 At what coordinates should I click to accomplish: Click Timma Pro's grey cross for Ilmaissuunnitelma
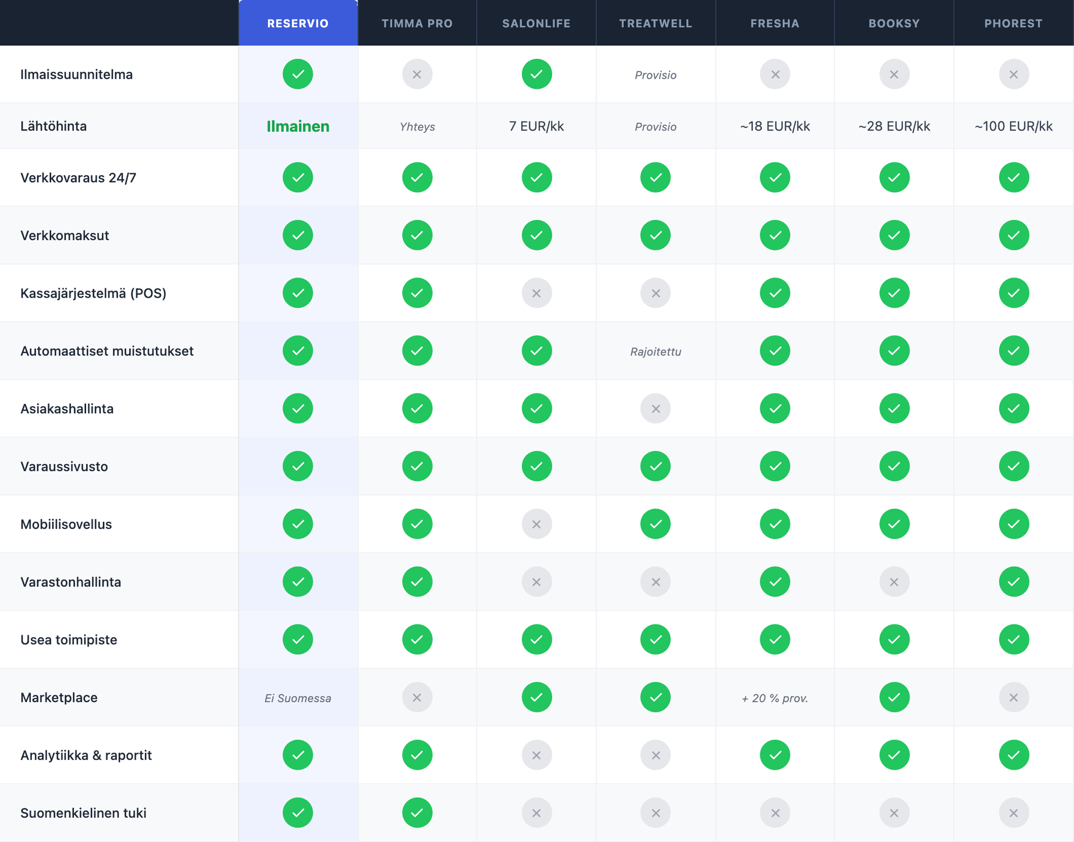click(x=417, y=74)
